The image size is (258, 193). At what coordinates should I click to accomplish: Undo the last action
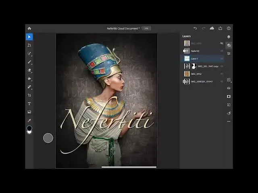tap(195, 29)
